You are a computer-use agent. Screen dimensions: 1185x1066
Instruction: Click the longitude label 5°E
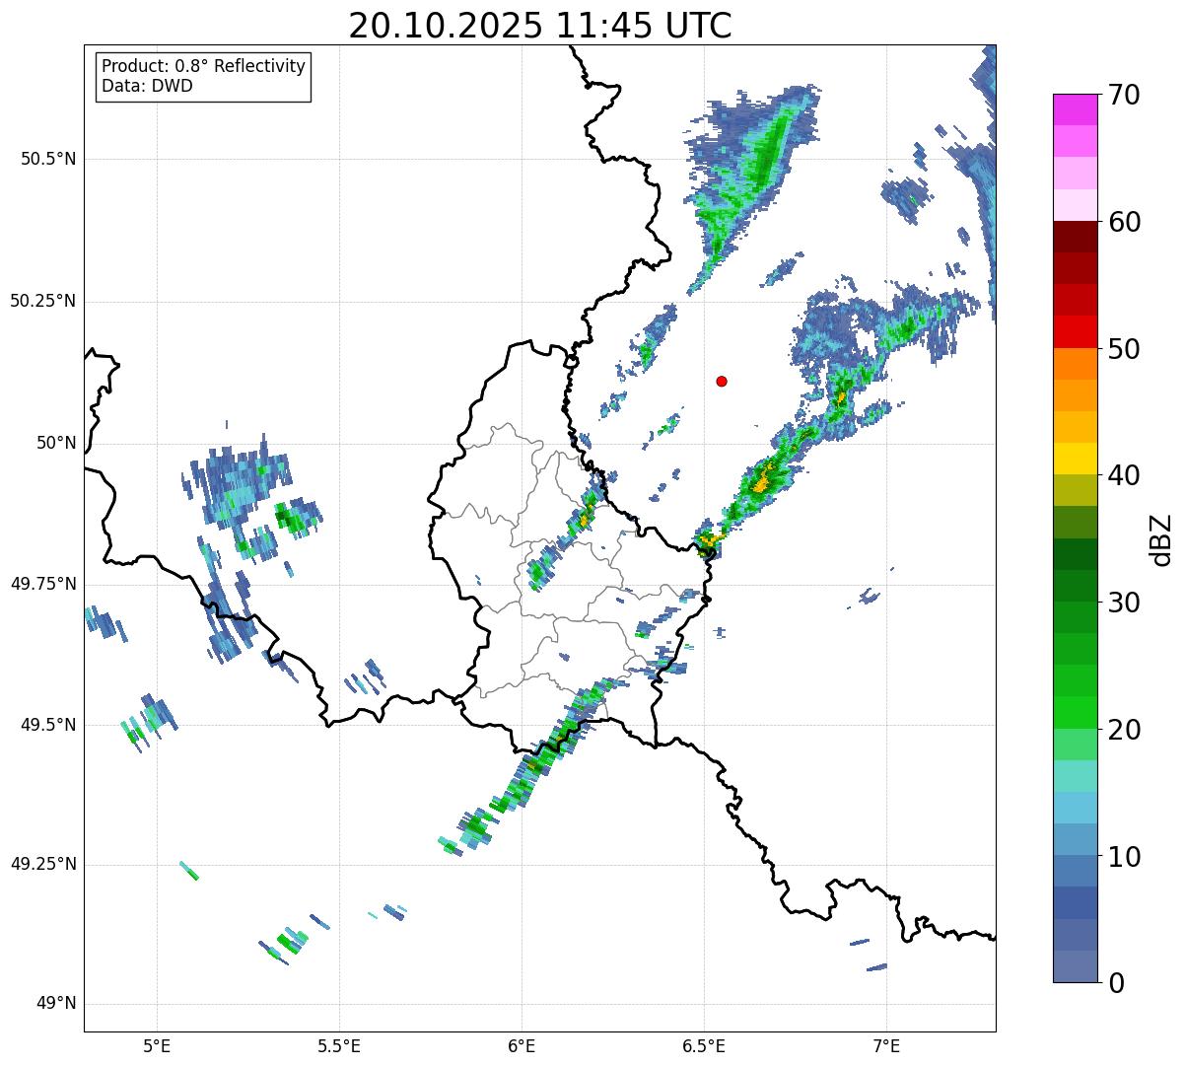pos(157,1046)
